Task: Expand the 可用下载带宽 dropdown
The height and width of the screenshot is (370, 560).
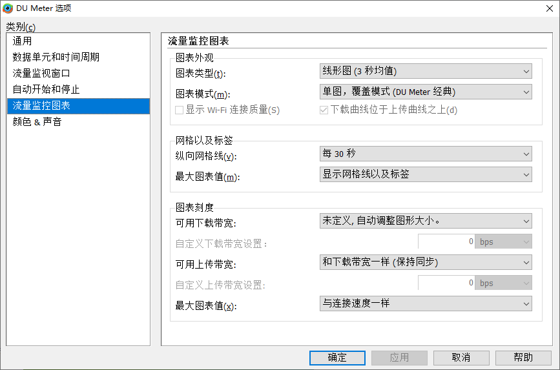Action: 426,221
